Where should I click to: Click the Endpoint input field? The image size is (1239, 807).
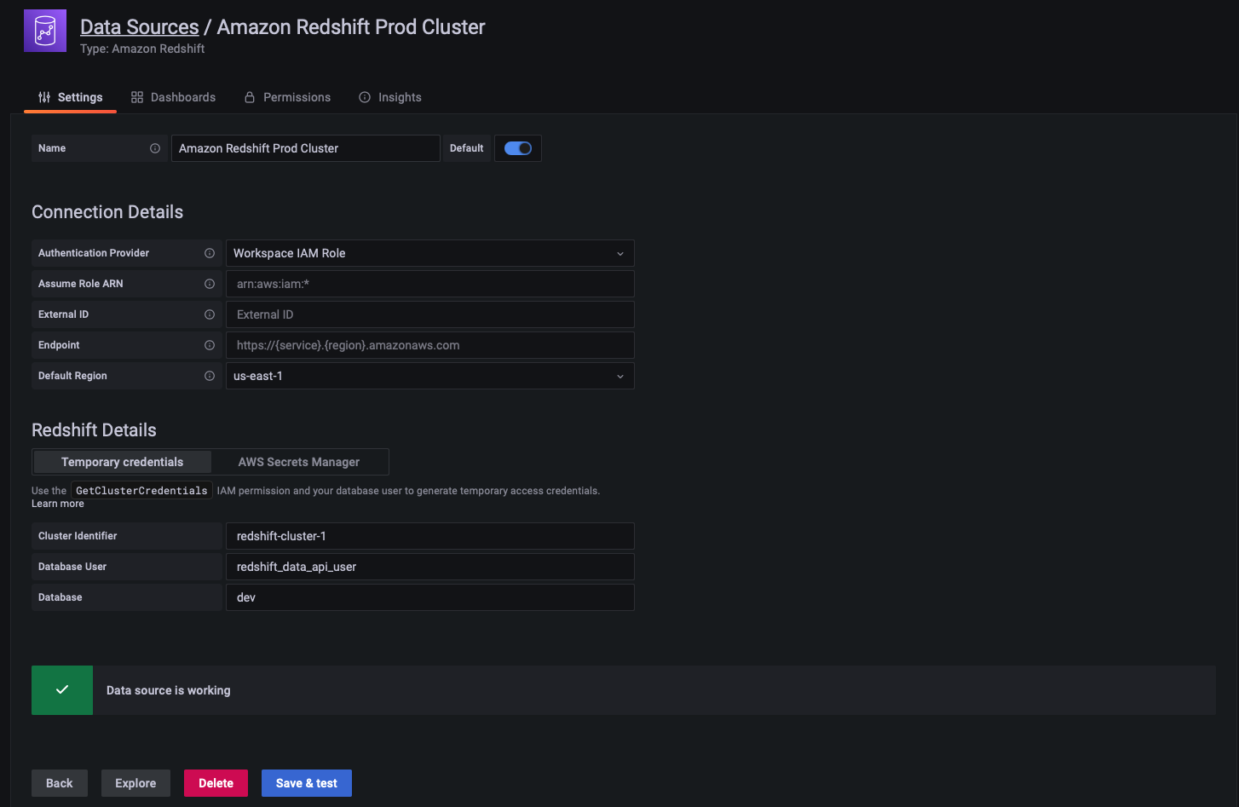tap(430, 345)
